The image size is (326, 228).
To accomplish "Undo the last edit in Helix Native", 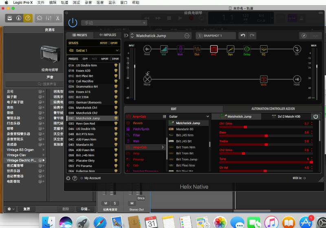I will [243, 36].
